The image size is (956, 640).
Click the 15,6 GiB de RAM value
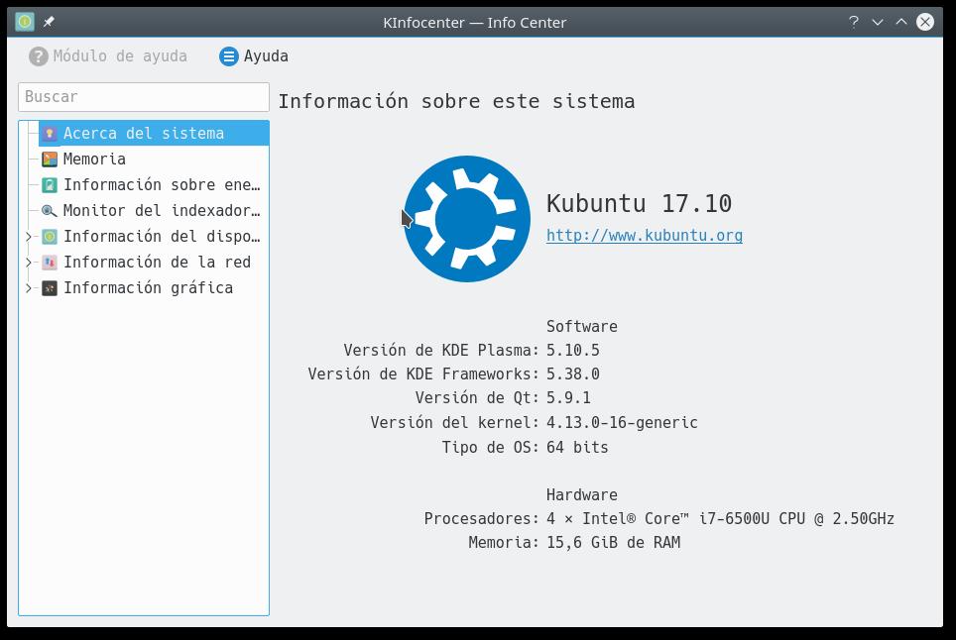pyautogui.click(x=613, y=543)
